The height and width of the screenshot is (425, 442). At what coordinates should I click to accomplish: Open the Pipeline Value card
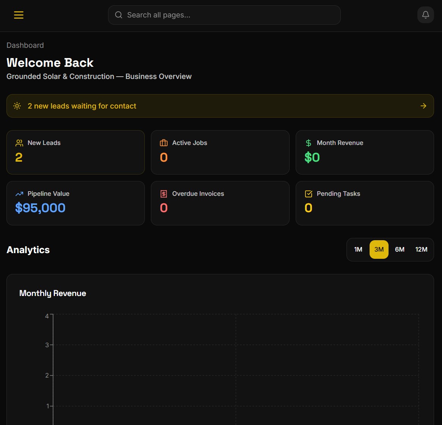coord(75,203)
